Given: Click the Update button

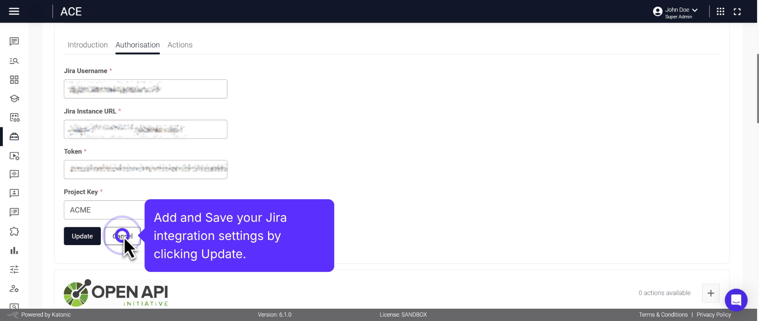Looking at the screenshot, I should tap(82, 236).
